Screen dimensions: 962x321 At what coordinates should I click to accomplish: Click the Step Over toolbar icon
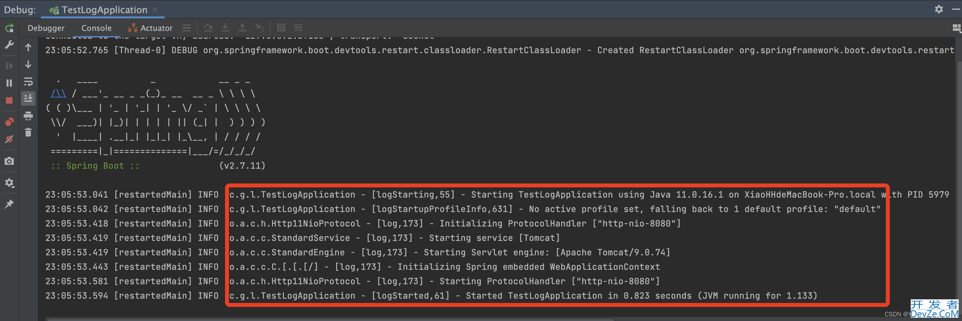click(x=208, y=28)
